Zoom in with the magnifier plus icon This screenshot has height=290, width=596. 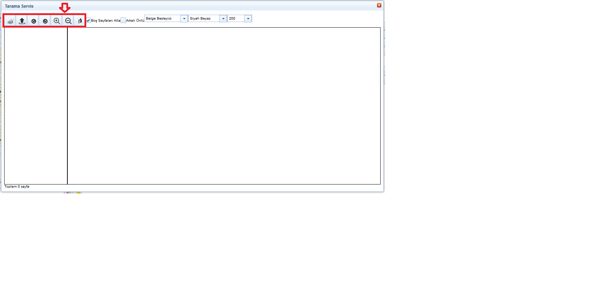coord(57,21)
